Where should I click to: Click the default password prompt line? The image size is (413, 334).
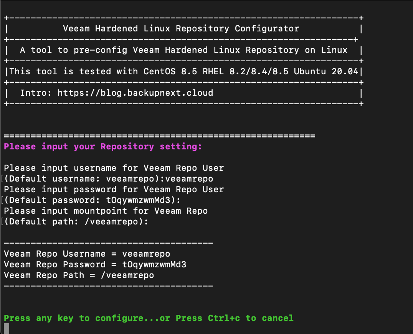click(x=92, y=200)
